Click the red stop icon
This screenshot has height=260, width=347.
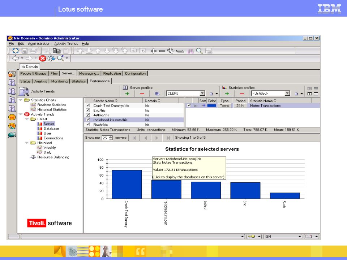(43, 58)
